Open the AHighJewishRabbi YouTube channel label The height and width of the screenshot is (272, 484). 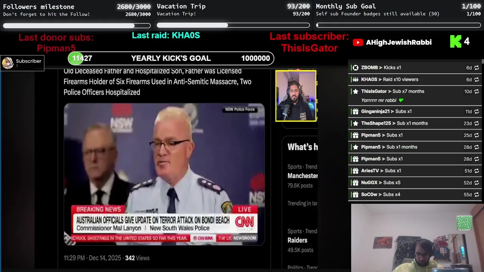tap(399, 42)
